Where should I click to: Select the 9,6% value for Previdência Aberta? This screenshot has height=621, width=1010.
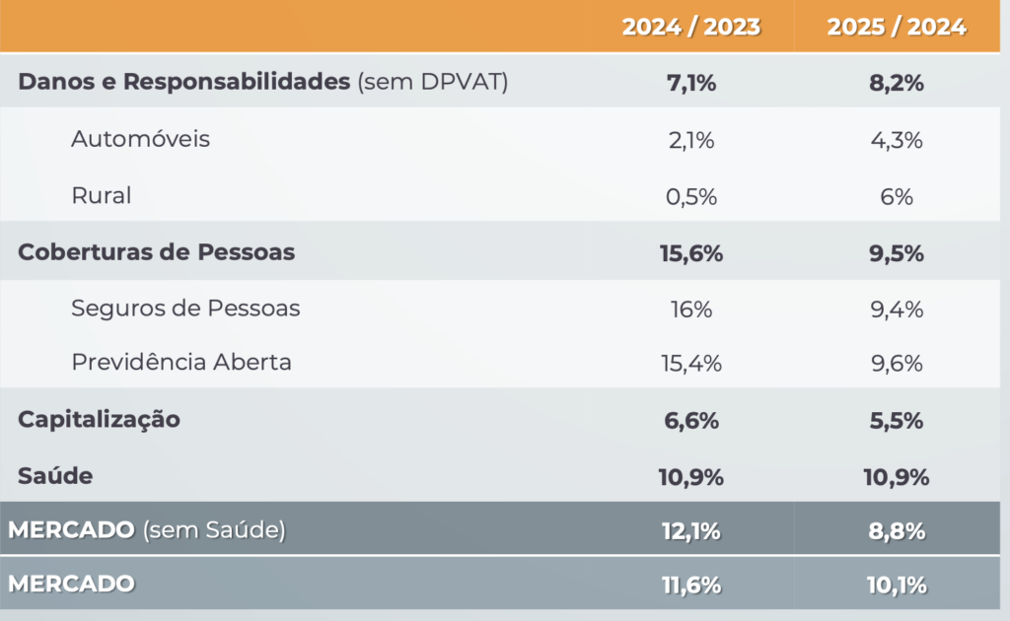tap(896, 363)
